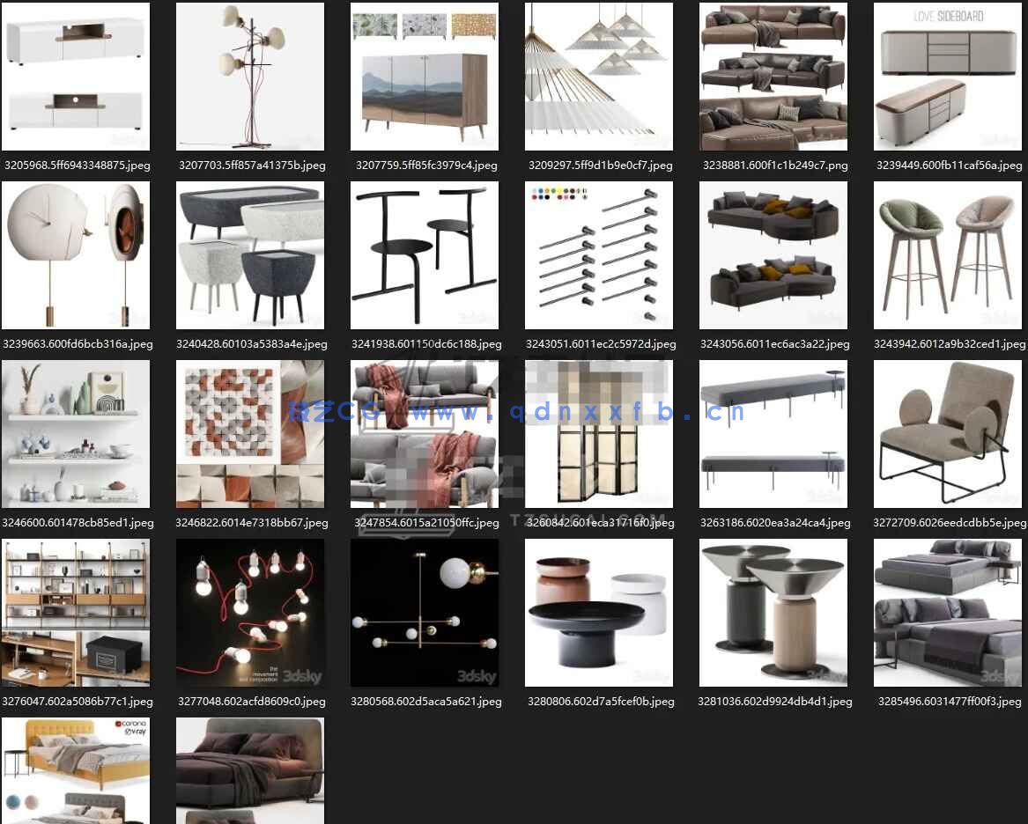
Task: Open the decorative wall shelves thumbnail
Action: [x=76, y=434]
